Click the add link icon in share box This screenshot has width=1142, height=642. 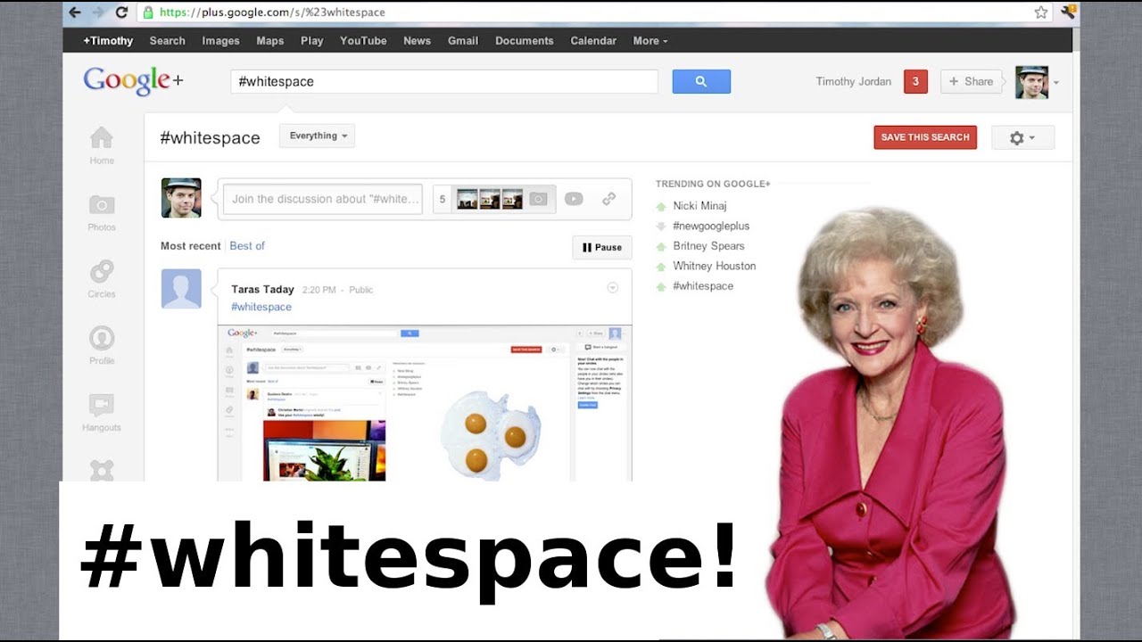click(x=608, y=199)
